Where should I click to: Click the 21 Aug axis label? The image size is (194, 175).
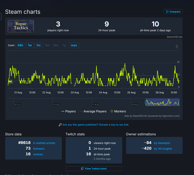(18, 93)
